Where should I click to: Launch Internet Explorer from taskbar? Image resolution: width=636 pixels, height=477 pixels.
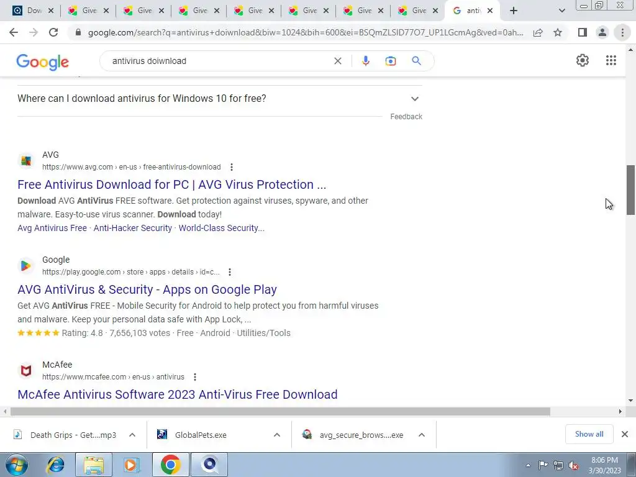55,465
